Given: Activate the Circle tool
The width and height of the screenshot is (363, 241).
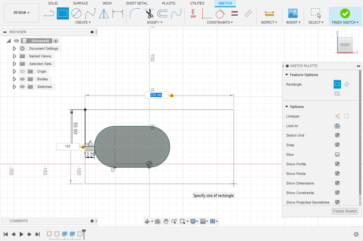Looking at the screenshot, I should click(x=76, y=13).
